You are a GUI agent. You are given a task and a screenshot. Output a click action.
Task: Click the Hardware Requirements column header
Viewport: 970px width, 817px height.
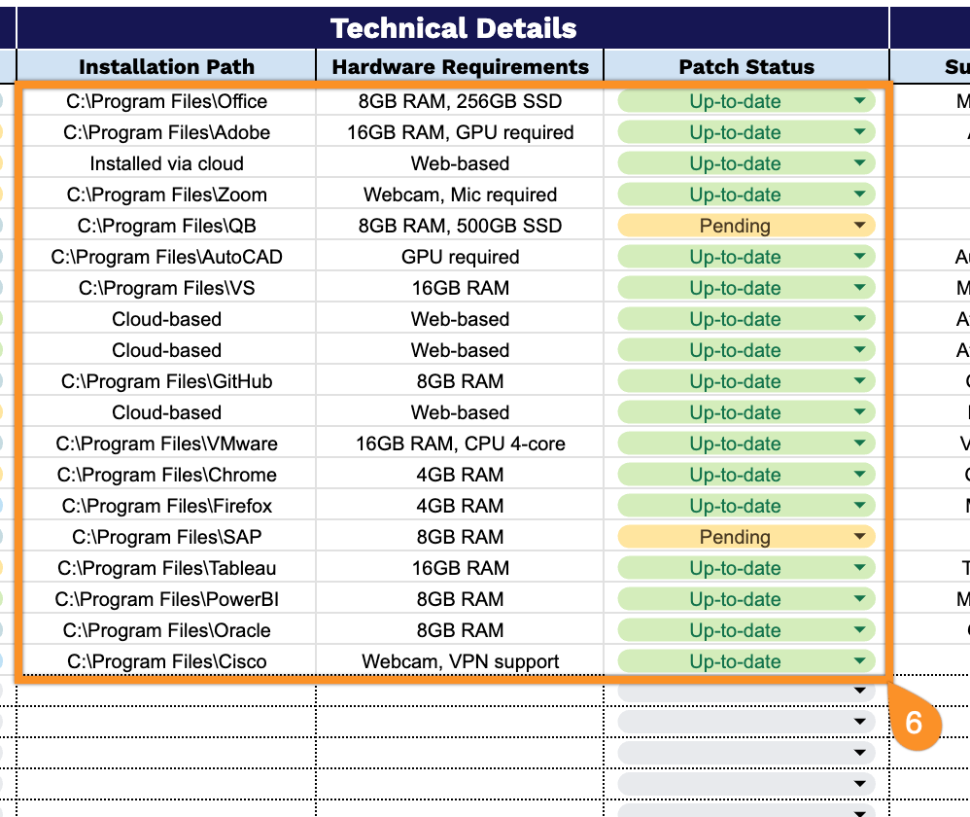click(460, 66)
